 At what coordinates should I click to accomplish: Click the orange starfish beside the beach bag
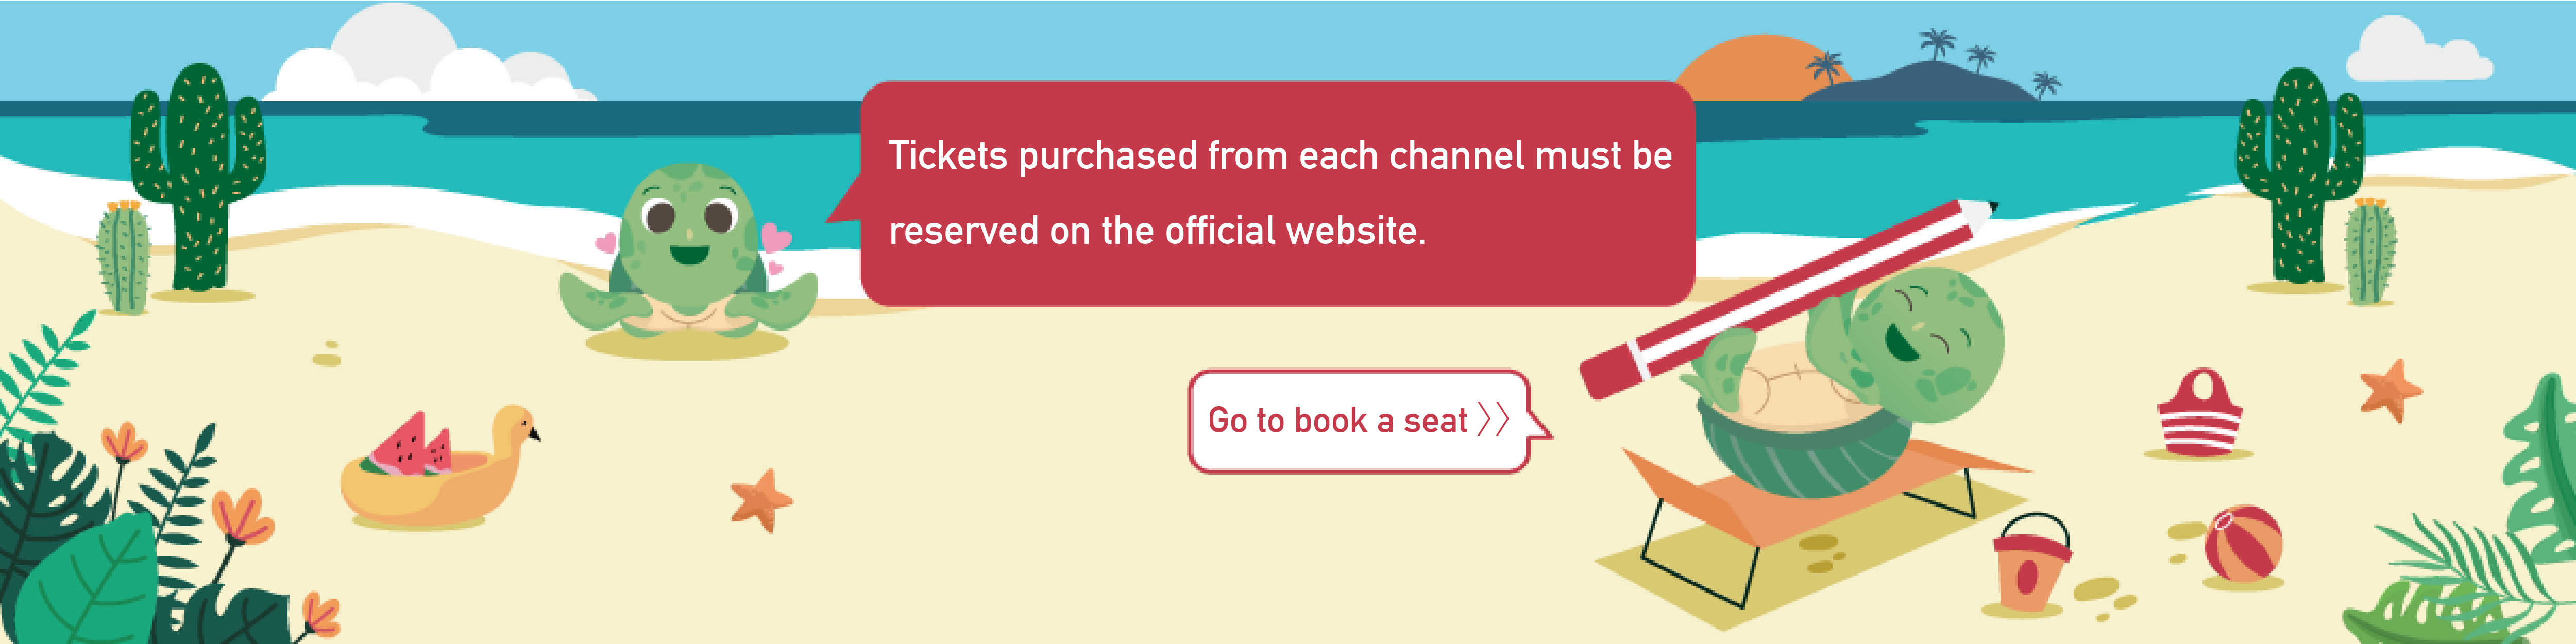pos(2390,390)
